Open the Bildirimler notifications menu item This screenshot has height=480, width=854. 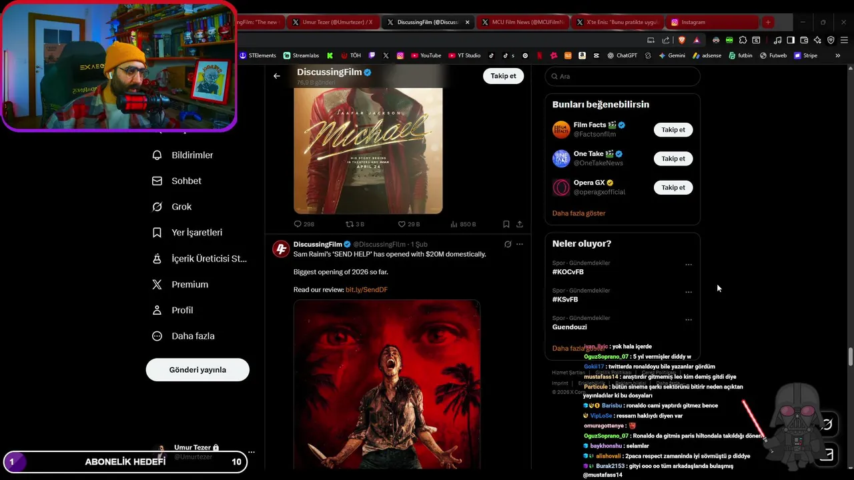coord(183,155)
